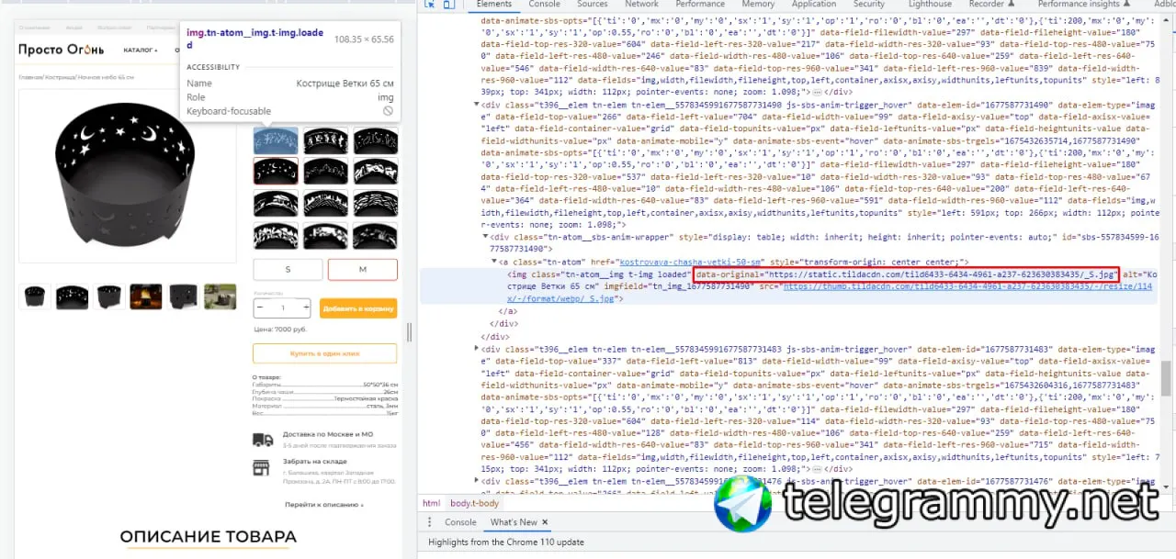Select the highlighted img tn-atom__img DOM line
This screenshot has height=559, width=1176.
787,286
